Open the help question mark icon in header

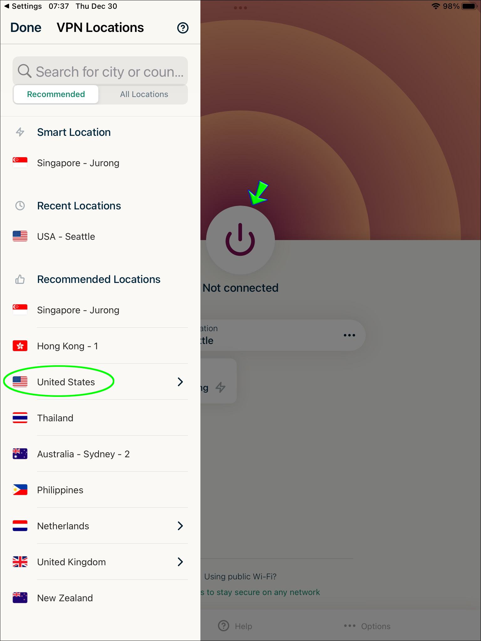click(183, 28)
